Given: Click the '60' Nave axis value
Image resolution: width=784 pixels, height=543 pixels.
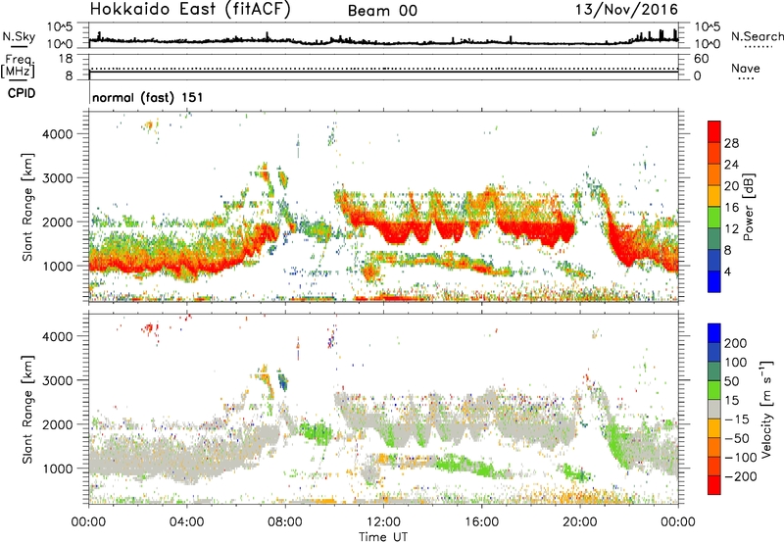Looking at the screenshot, I should [702, 59].
